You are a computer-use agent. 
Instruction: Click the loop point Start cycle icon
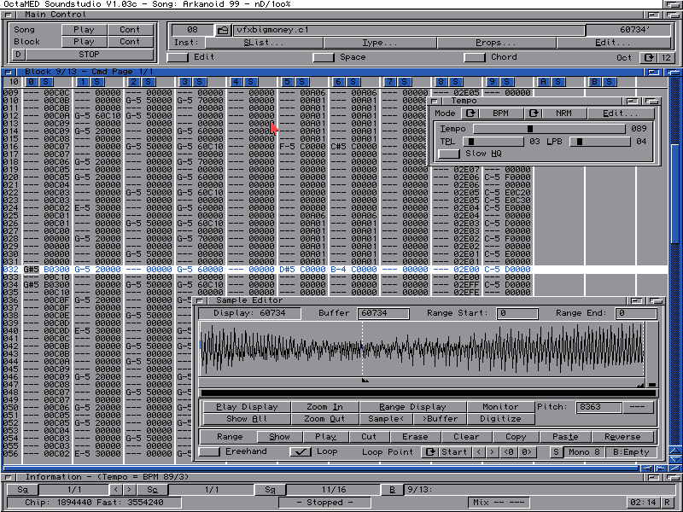431,452
